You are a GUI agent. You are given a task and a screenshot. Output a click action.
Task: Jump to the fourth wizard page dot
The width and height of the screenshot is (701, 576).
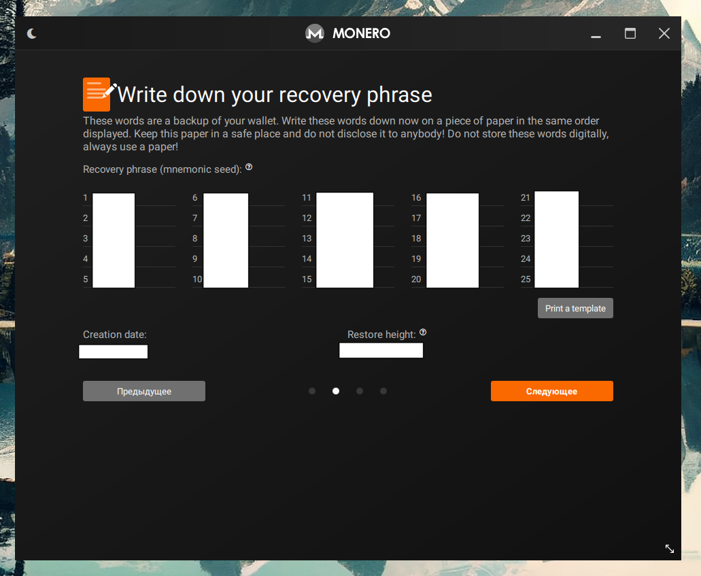pos(383,391)
